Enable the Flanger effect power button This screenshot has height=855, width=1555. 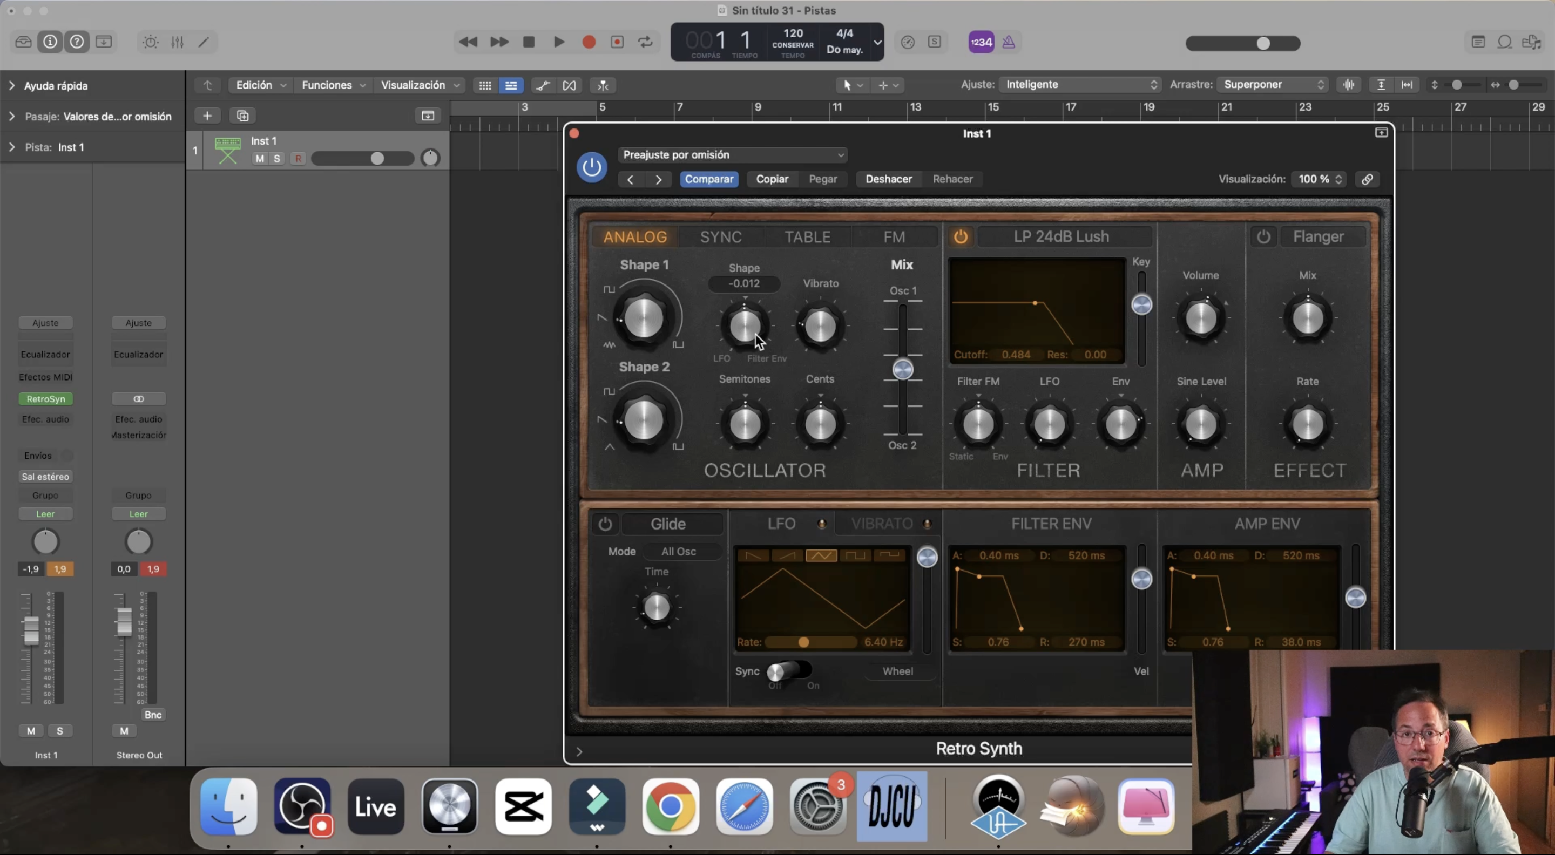pos(1263,236)
